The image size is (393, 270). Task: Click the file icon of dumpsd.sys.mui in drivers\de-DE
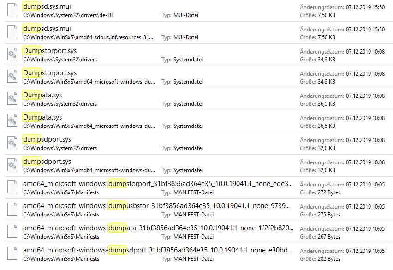pos(12,10)
